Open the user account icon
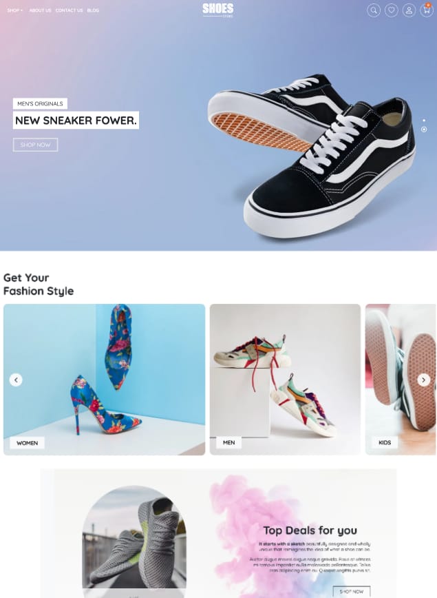The image size is (437, 598). tap(409, 10)
